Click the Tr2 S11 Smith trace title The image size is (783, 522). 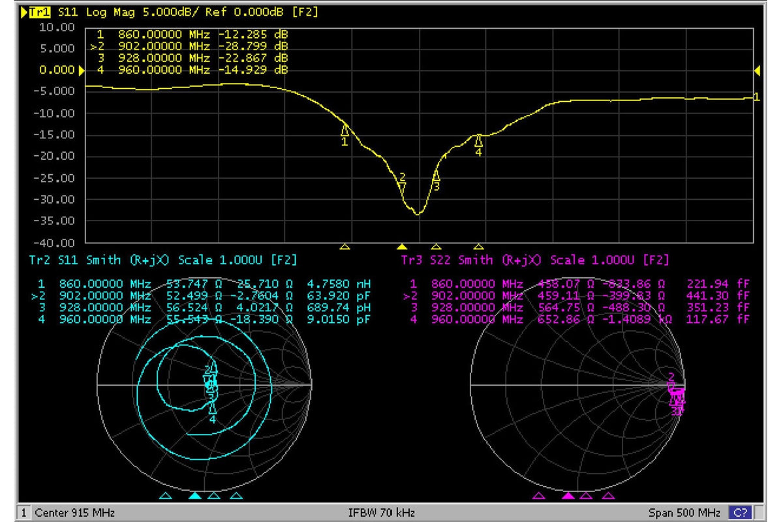[163, 260]
